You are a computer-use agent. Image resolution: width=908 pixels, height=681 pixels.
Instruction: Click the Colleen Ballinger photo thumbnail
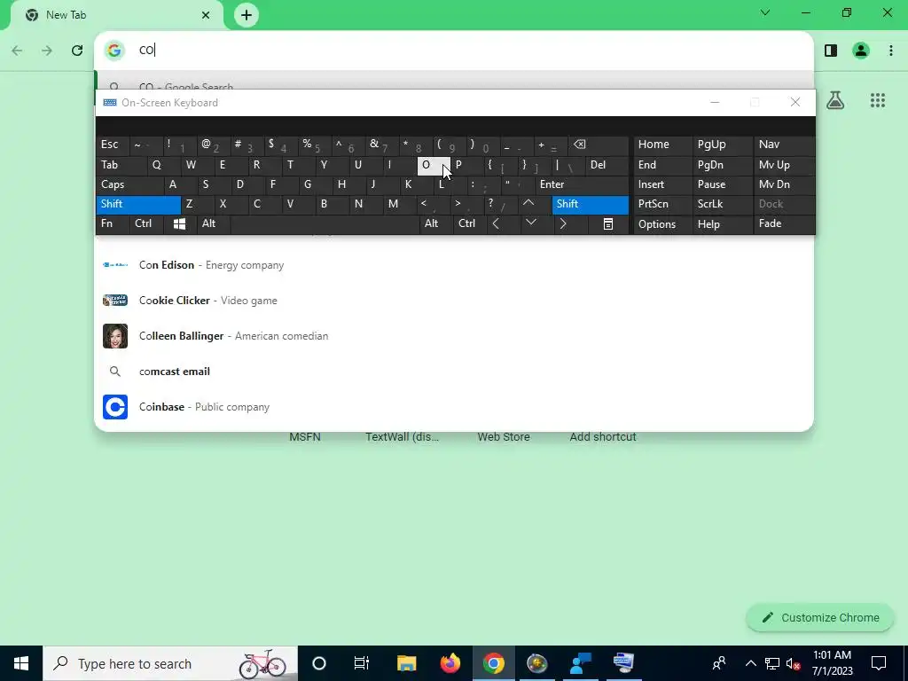click(115, 336)
